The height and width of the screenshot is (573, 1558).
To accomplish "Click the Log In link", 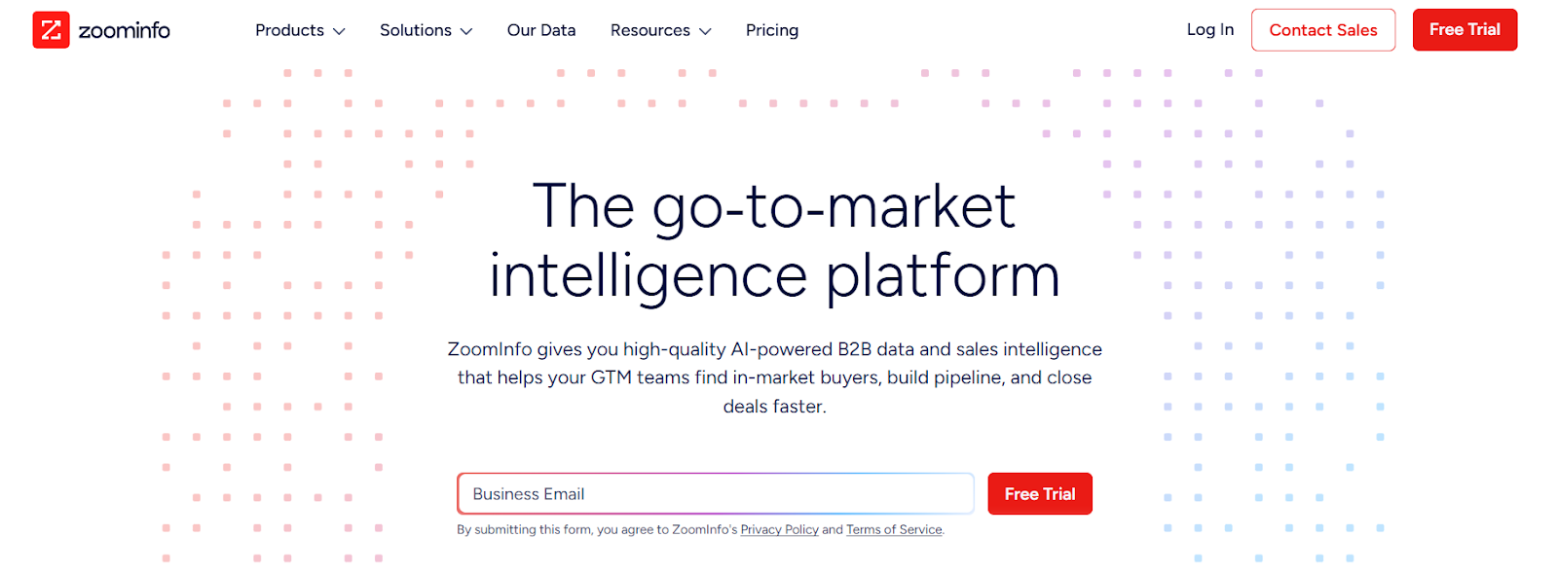I will click(x=1209, y=29).
